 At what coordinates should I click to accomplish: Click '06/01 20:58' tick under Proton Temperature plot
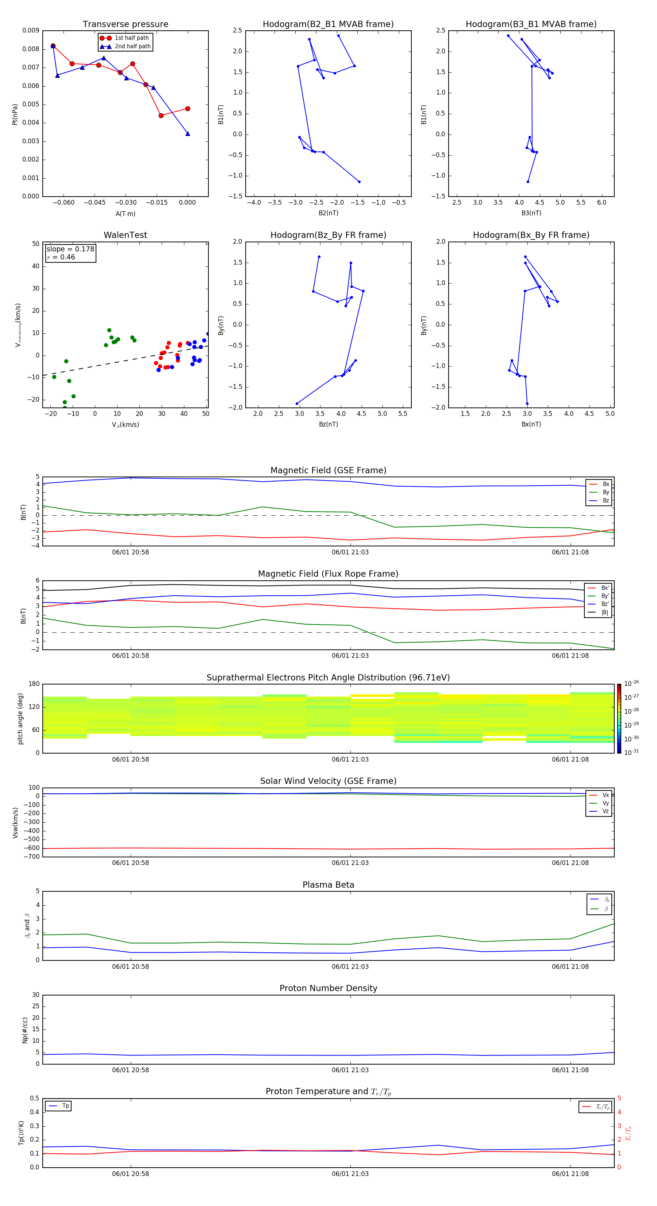130,1174
